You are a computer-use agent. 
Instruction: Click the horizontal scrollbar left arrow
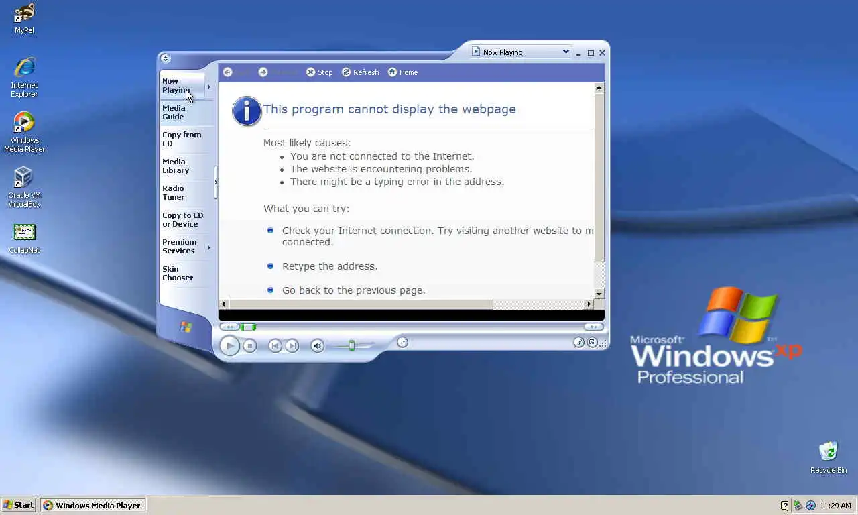tap(224, 304)
